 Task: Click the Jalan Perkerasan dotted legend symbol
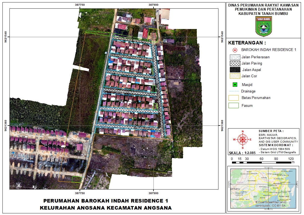click(x=235, y=57)
